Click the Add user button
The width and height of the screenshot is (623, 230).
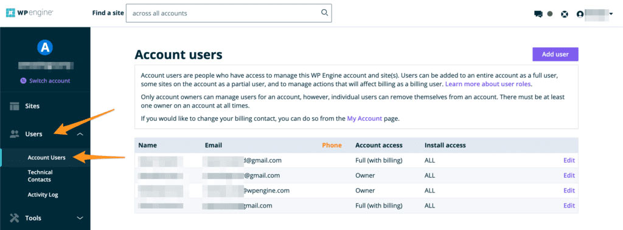point(555,55)
